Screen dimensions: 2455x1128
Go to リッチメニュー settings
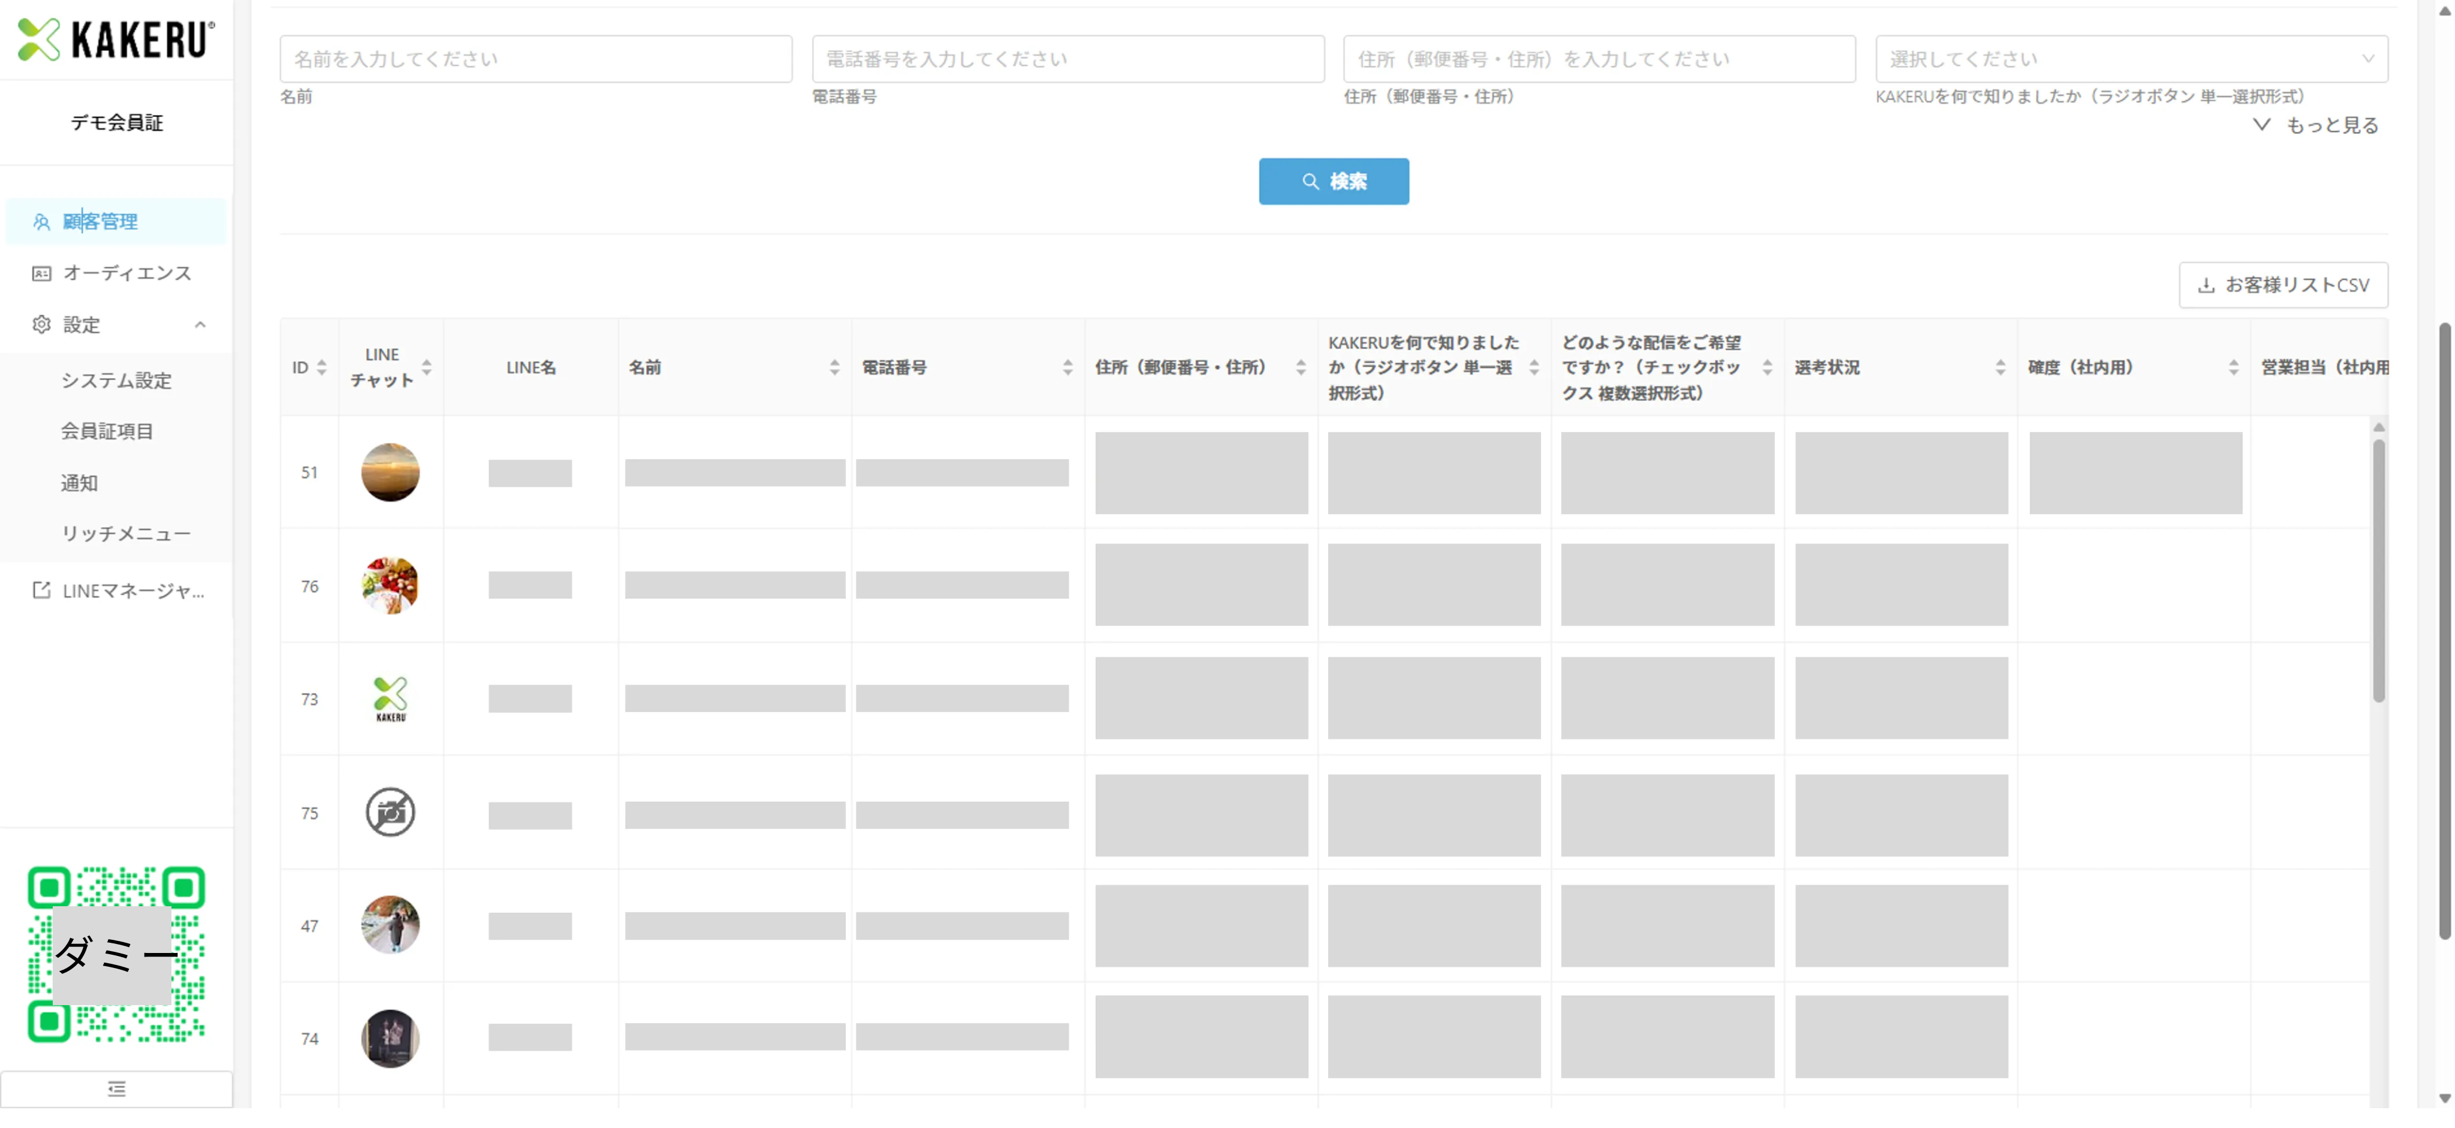tap(126, 533)
